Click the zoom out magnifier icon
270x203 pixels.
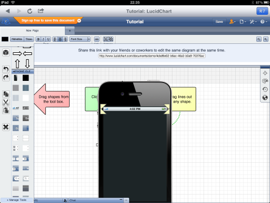pos(266,39)
